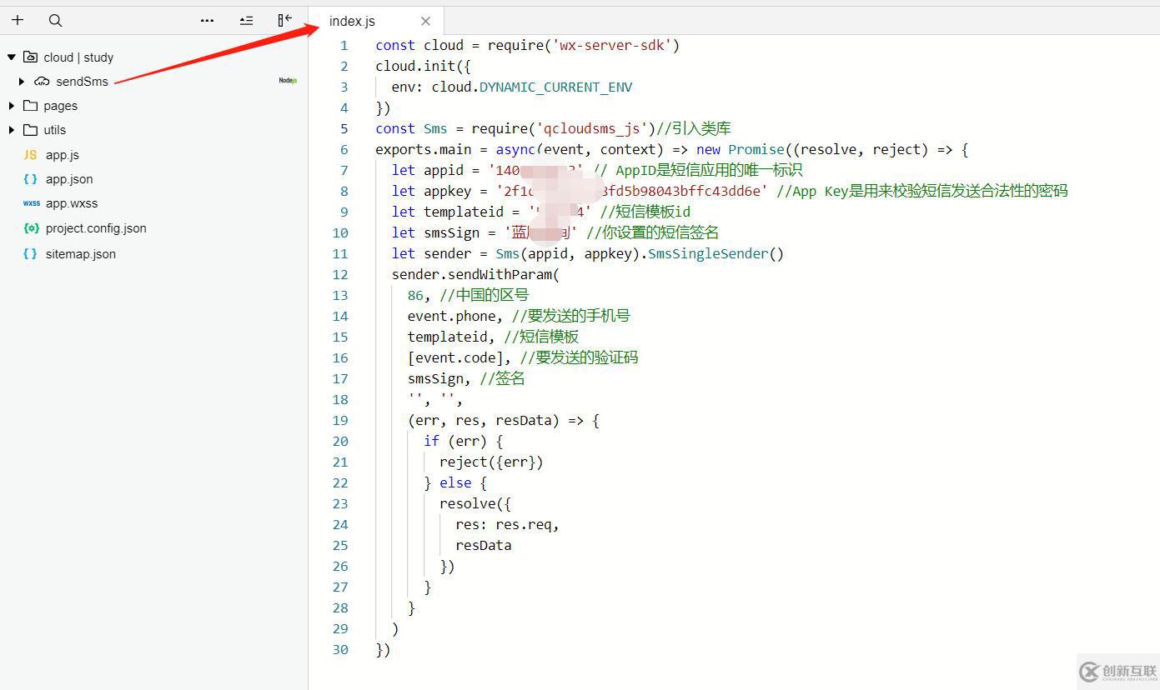
Task: Open search with the magnifier icon
Action: click(x=55, y=20)
